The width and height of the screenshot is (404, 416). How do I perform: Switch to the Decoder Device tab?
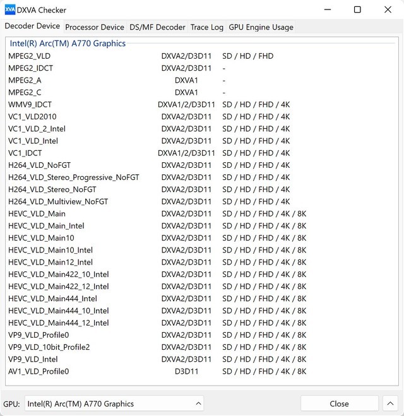pyautogui.click(x=32, y=26)
